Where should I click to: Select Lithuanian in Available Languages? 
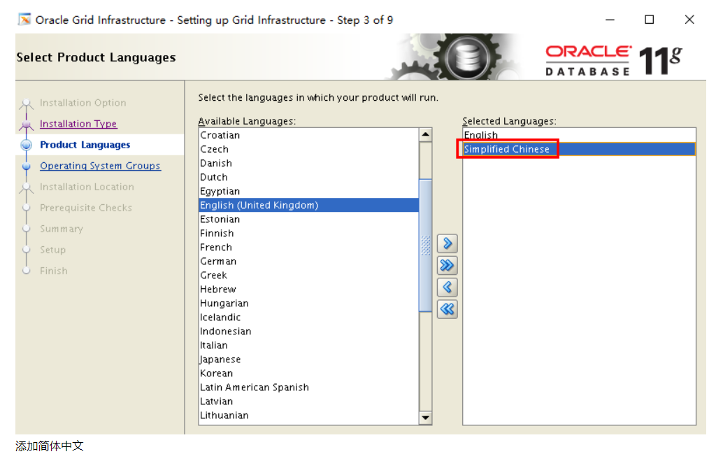point(308,416)
